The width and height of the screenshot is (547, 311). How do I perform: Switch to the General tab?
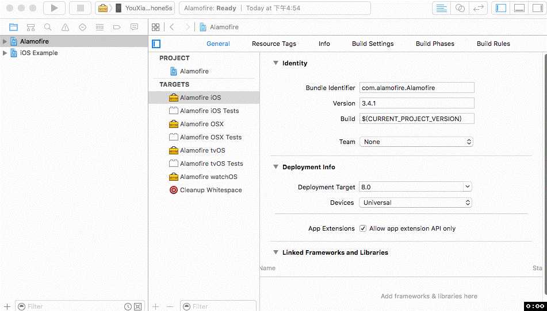(218, 44)
